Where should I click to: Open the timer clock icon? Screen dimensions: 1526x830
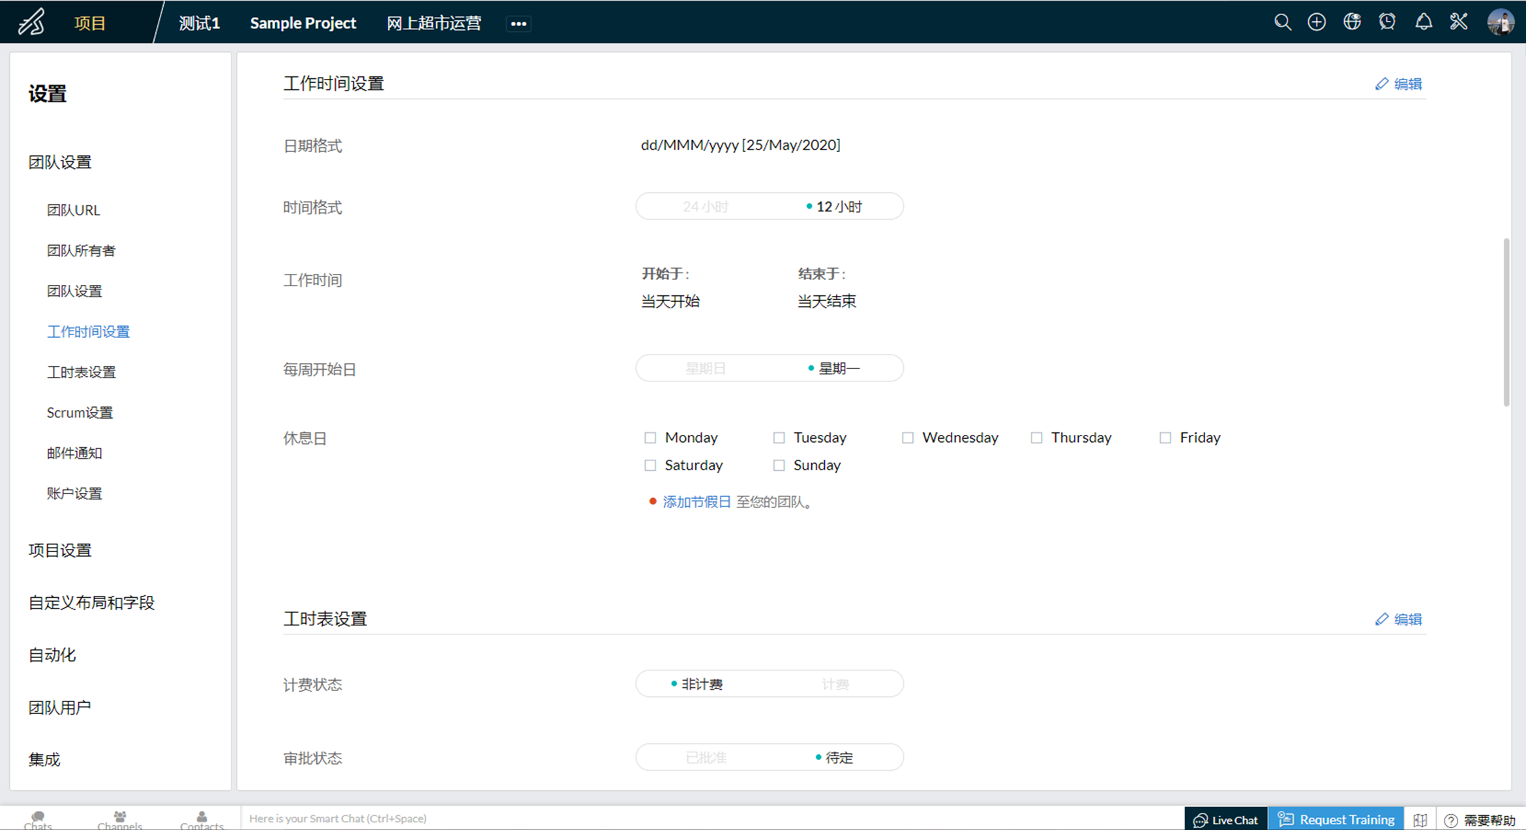pos(1387,22)
